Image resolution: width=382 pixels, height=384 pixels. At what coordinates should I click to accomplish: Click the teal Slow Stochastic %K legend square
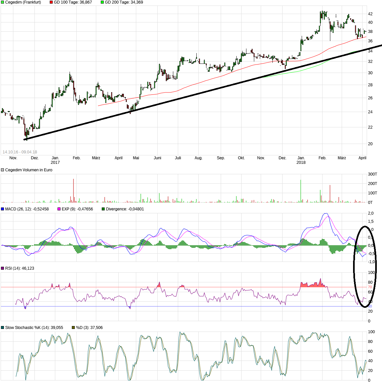pos(3,328)
